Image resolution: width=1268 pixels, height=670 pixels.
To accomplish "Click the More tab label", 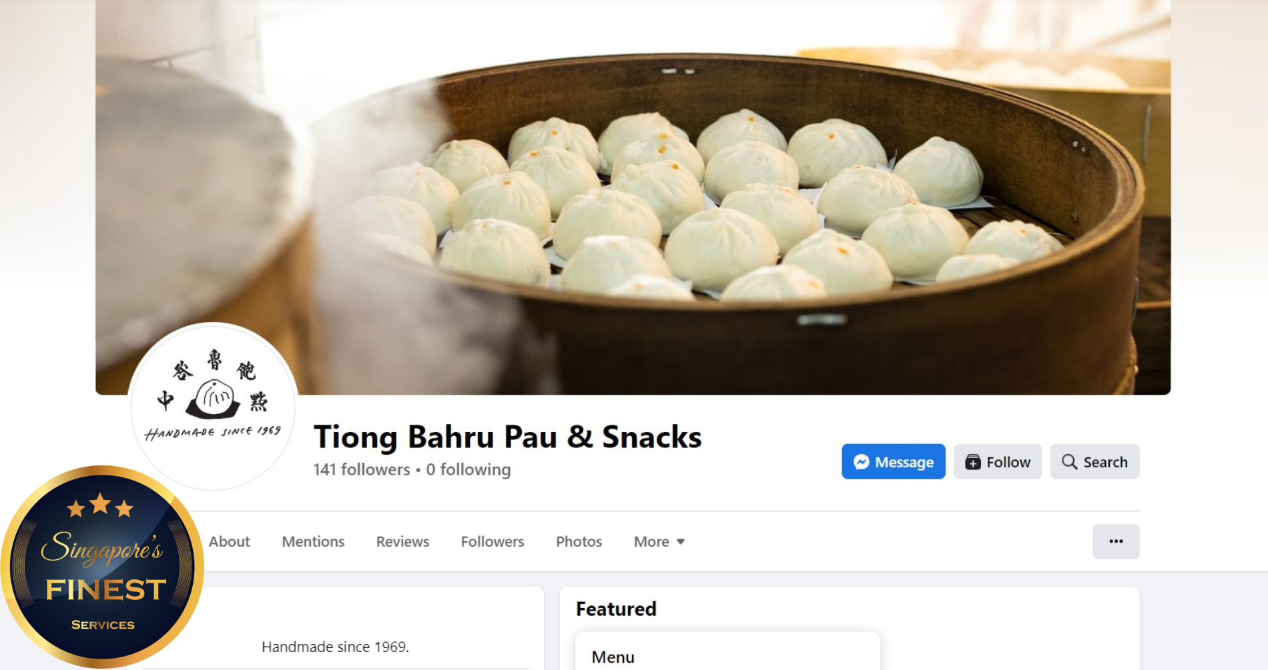I will 651,541.
